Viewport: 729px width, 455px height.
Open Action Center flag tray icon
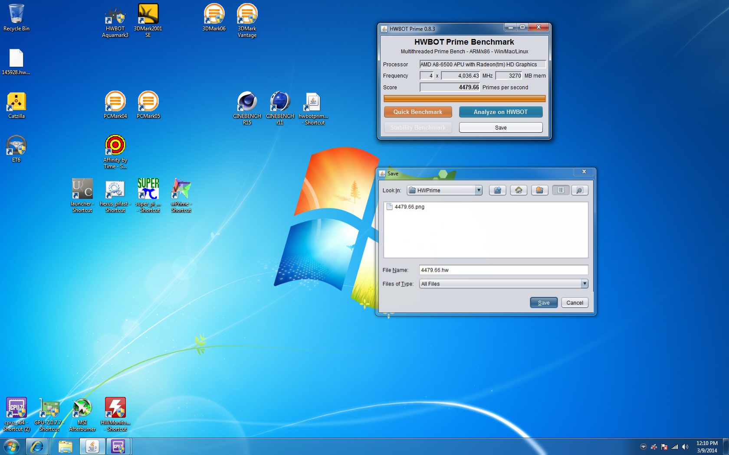664,447
